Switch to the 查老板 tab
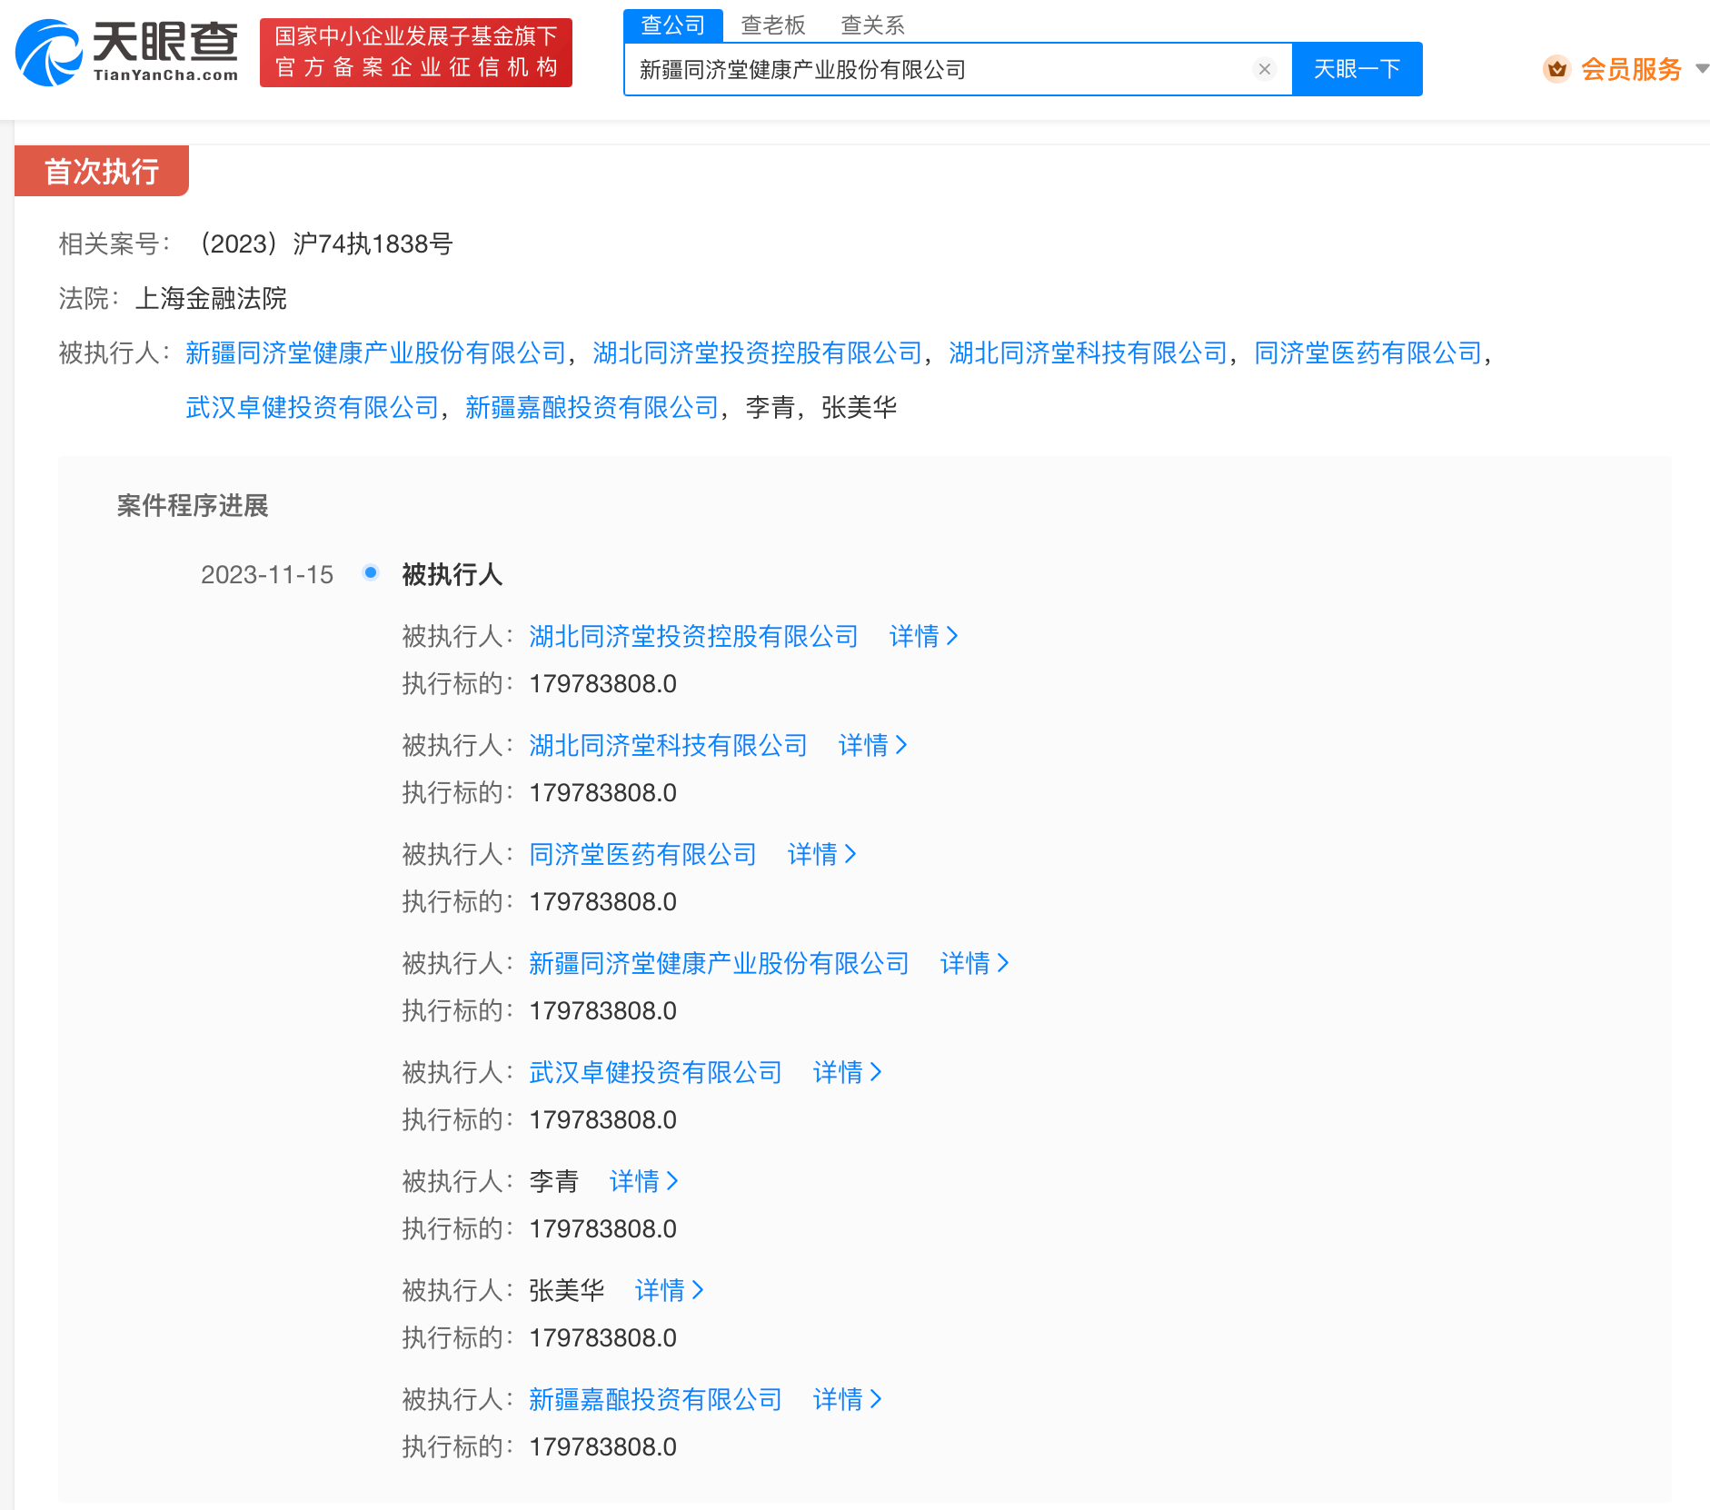The width and height of the screenshot is (1710, 1510). pos(772,25)
